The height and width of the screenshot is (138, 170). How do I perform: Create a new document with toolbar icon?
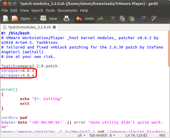(6, 19)
